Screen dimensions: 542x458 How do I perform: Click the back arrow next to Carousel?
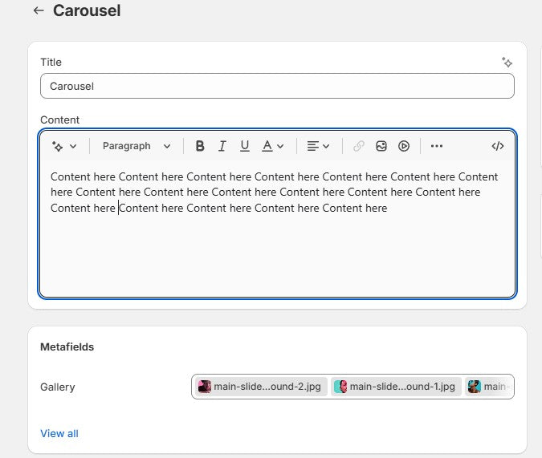[x=39, y=11]
